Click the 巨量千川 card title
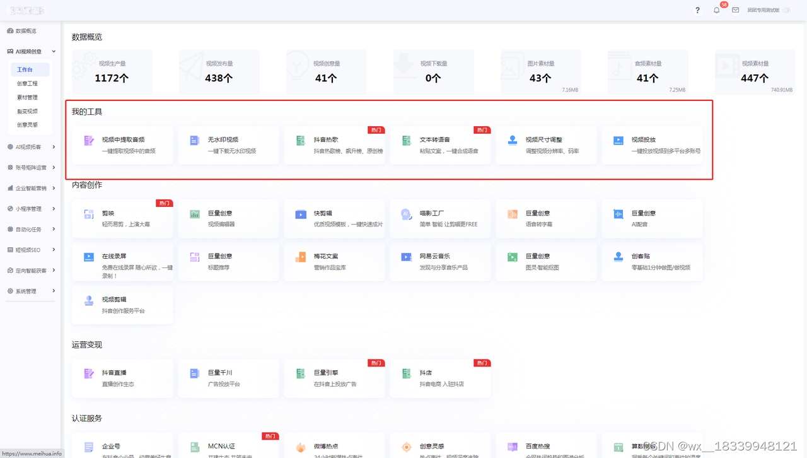 [x=220, y=373]
